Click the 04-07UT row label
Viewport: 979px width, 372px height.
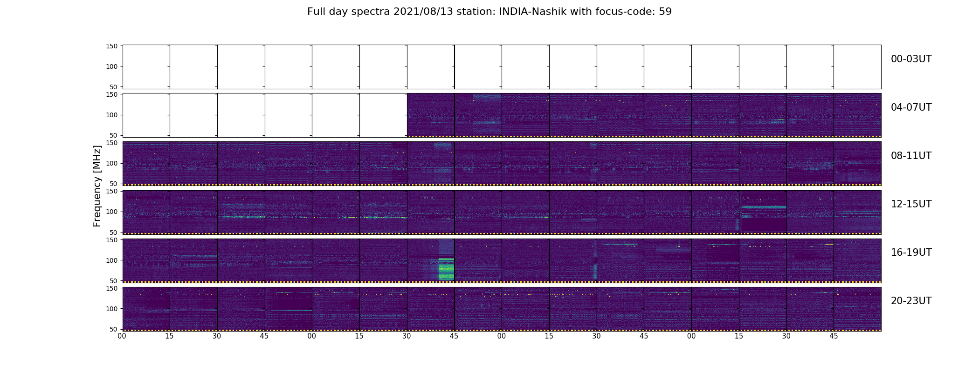pyautogui.click(x=911, y=107)
